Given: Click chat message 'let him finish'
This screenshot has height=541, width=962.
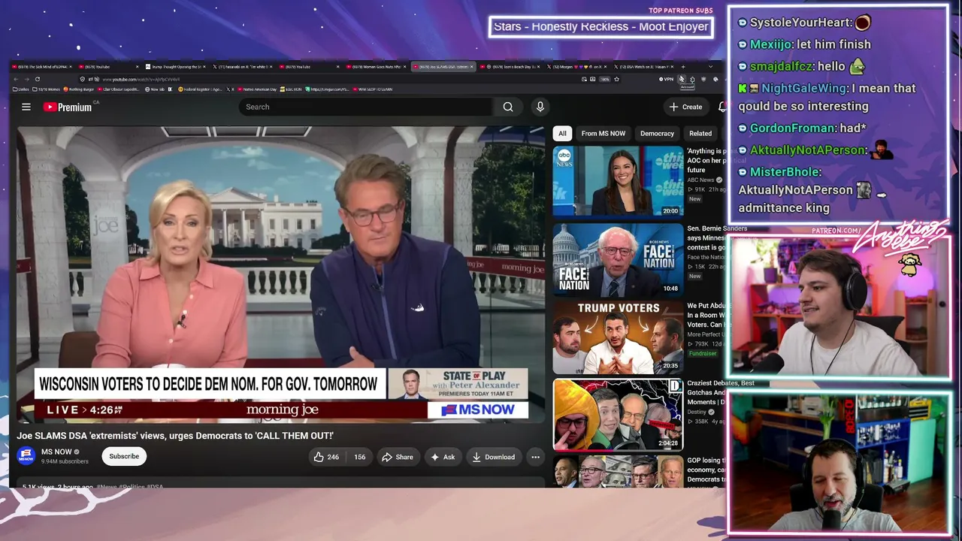Looking at the screenshot, I should (833, 44).
